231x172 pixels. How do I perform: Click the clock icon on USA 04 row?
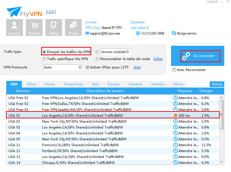tap(175, 133)
